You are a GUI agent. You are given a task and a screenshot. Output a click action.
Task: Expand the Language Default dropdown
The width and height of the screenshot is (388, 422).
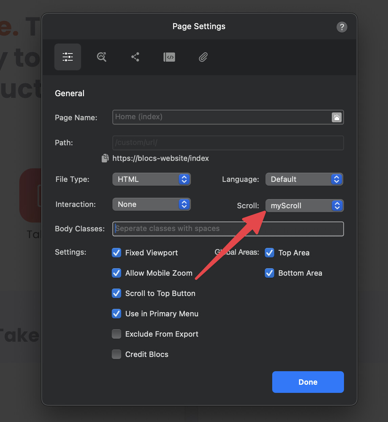pos(304,179)
